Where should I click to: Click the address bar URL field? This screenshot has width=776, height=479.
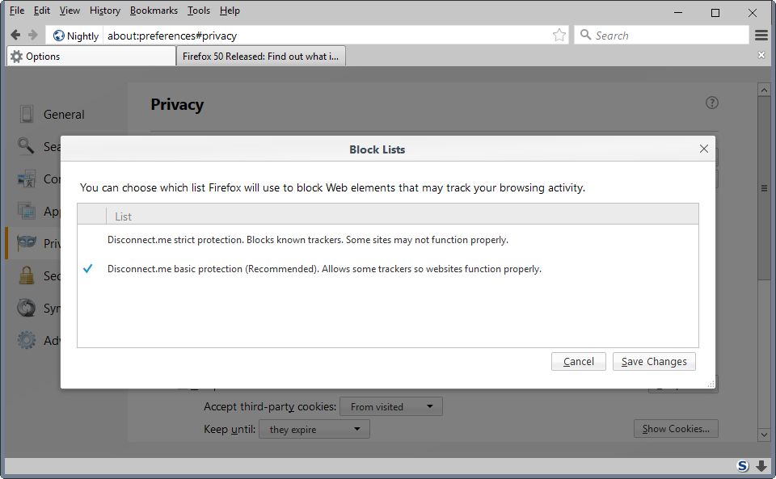pos(327,36)
